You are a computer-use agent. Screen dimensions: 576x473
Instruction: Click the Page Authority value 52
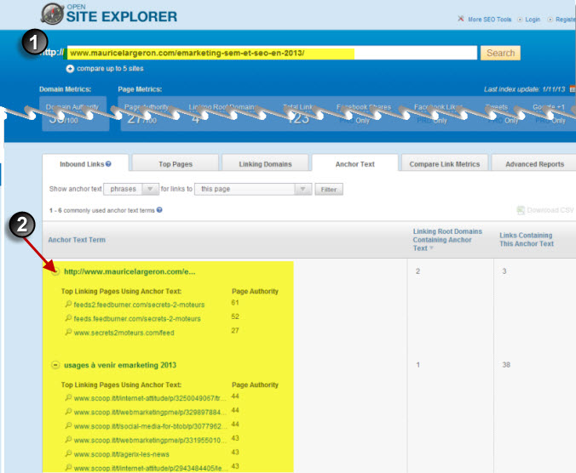pyautogui.click(x=235, y=316)
